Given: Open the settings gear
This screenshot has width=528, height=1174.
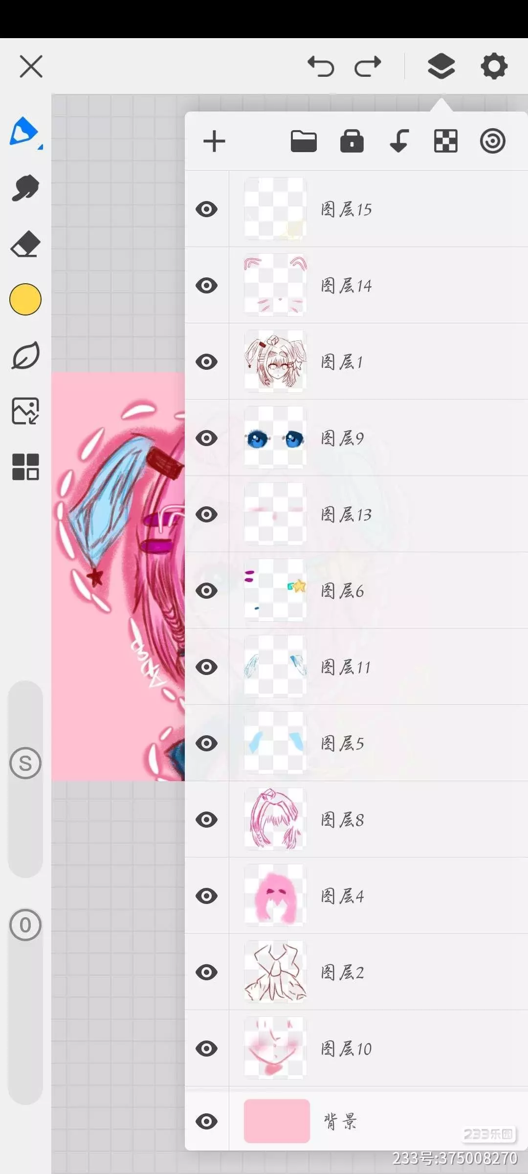Looking at the screenshot, I should (x=494, y=67).
